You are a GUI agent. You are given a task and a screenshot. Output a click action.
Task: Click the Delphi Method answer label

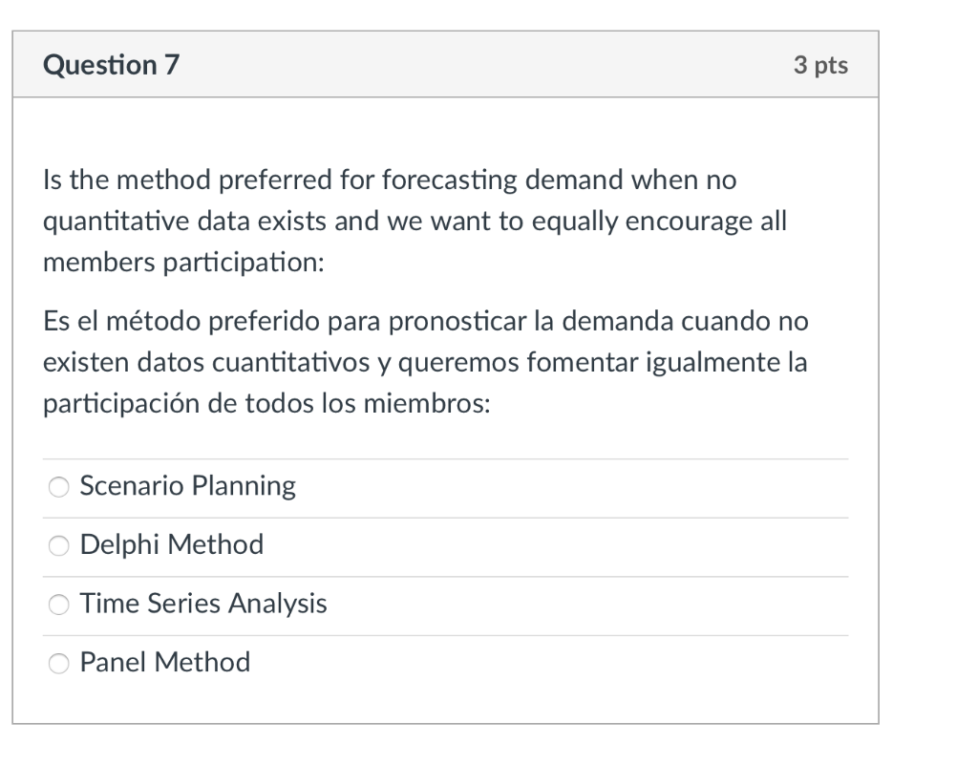click(x=171, y=545)
